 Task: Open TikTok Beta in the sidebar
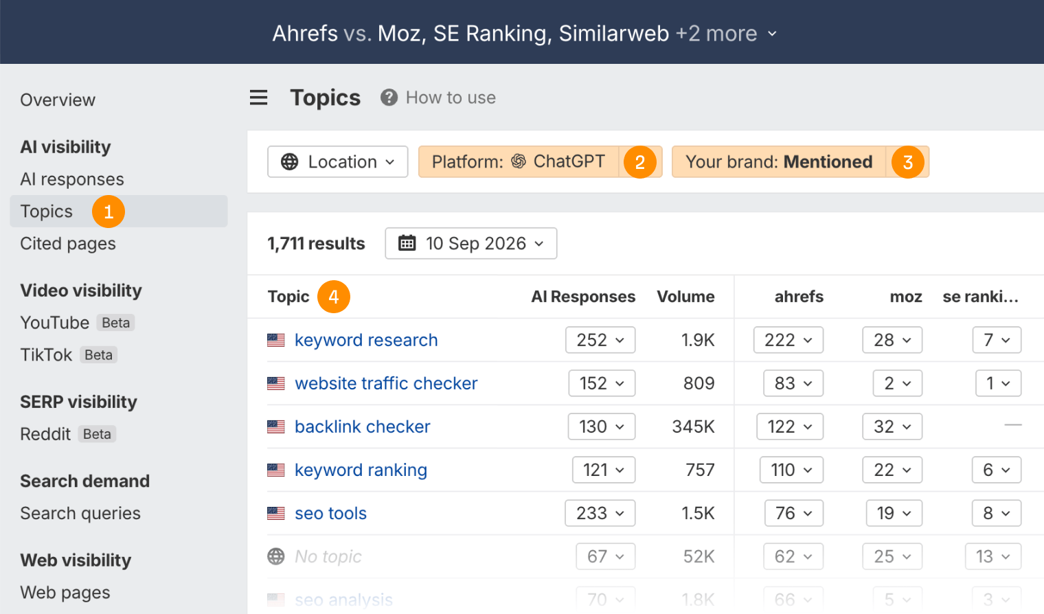coord(69,355)
